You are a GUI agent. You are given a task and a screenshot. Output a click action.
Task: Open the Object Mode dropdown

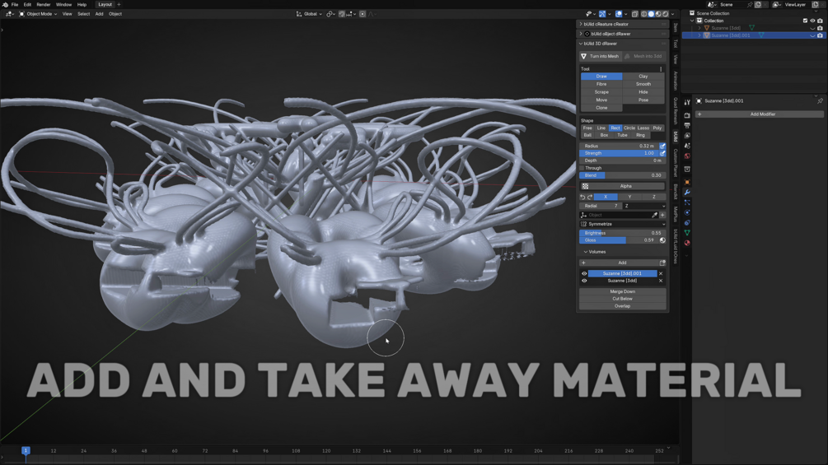(x=38, y=14)
